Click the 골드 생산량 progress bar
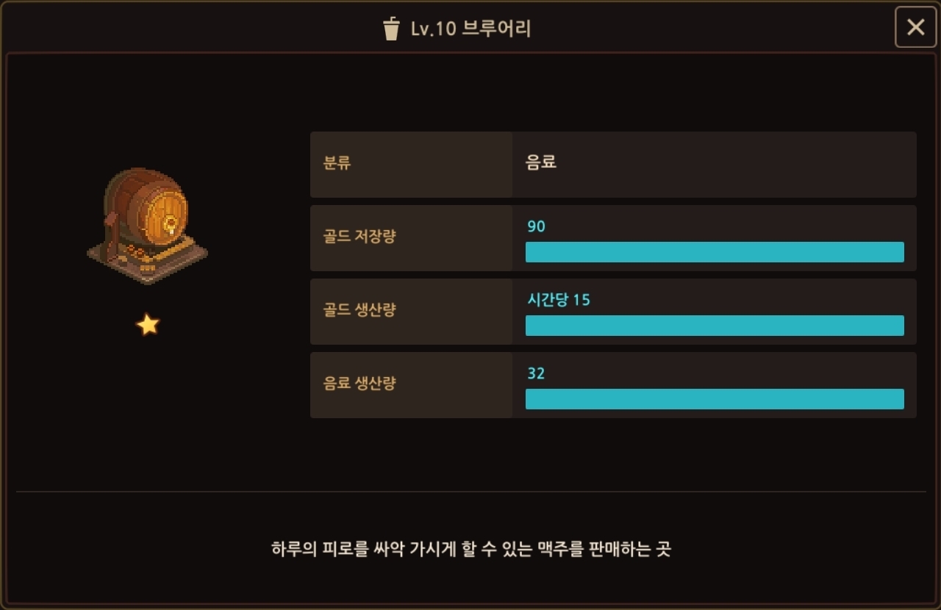 click(714, 326)
